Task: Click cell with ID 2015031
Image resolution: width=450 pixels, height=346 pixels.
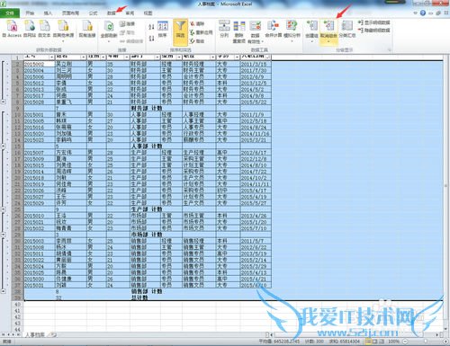Action: click(x=39, y=285)
